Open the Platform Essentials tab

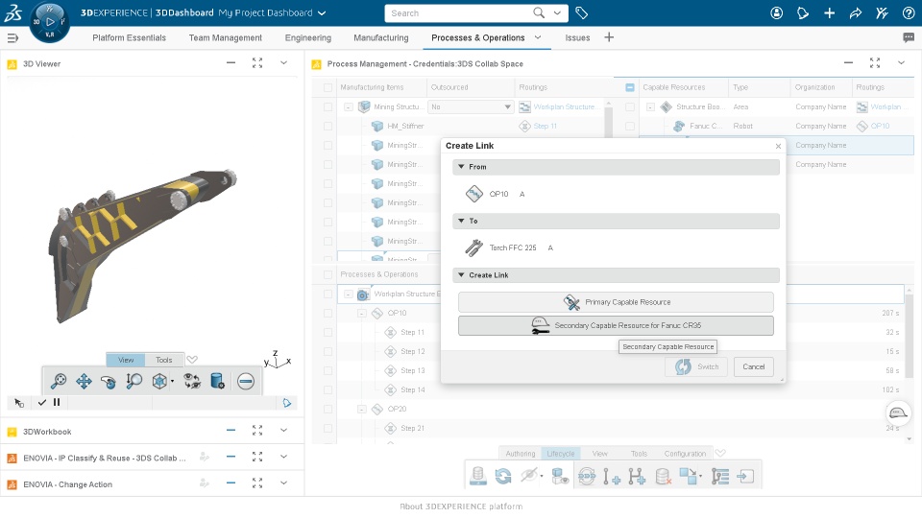(129, 37)
